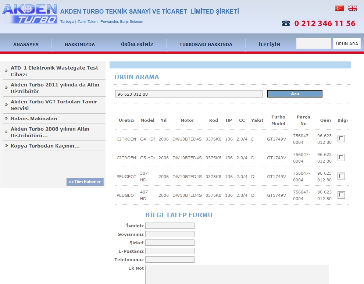This screenshot has width=364, height=284.
Task: Click tagline Turboşarj, Tamir Takımı, Pervaneler
Action: 101,22
